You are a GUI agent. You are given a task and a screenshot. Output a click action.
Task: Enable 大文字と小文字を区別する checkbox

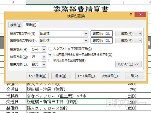(x=50, y=49)
